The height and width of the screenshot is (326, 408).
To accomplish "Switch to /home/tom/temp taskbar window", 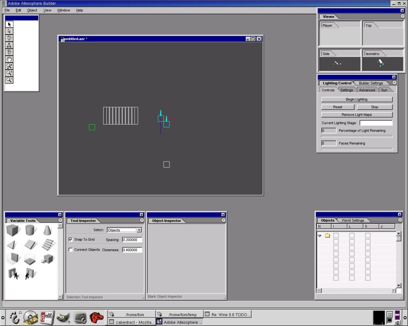I will [x=180, y=314].
